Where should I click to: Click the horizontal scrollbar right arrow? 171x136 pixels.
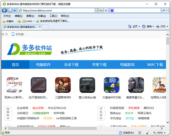(162, 128)
